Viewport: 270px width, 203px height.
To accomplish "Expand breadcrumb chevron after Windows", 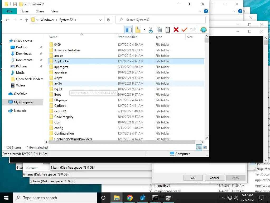I will pos(56,20).
